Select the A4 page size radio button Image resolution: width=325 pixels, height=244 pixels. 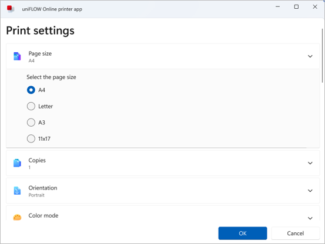(x=31, y=90)
